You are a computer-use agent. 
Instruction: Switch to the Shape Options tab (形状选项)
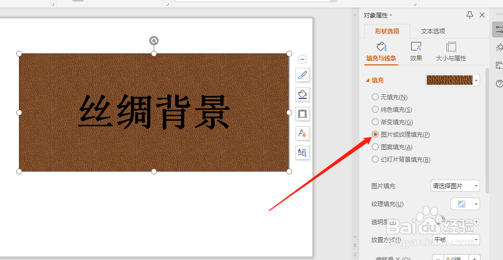pyautogui.click(x=387, y=31)
